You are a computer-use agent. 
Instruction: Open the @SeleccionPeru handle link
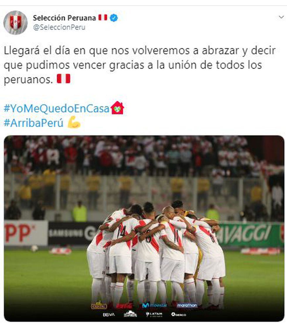[59, 27]
